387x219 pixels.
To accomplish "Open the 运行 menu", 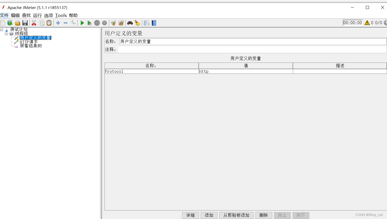I will point(37,15).
